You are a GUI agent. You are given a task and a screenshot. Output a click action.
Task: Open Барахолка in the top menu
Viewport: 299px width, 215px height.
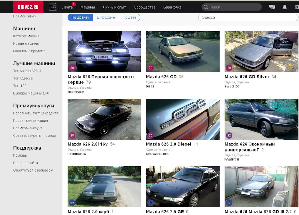(172, 7)
